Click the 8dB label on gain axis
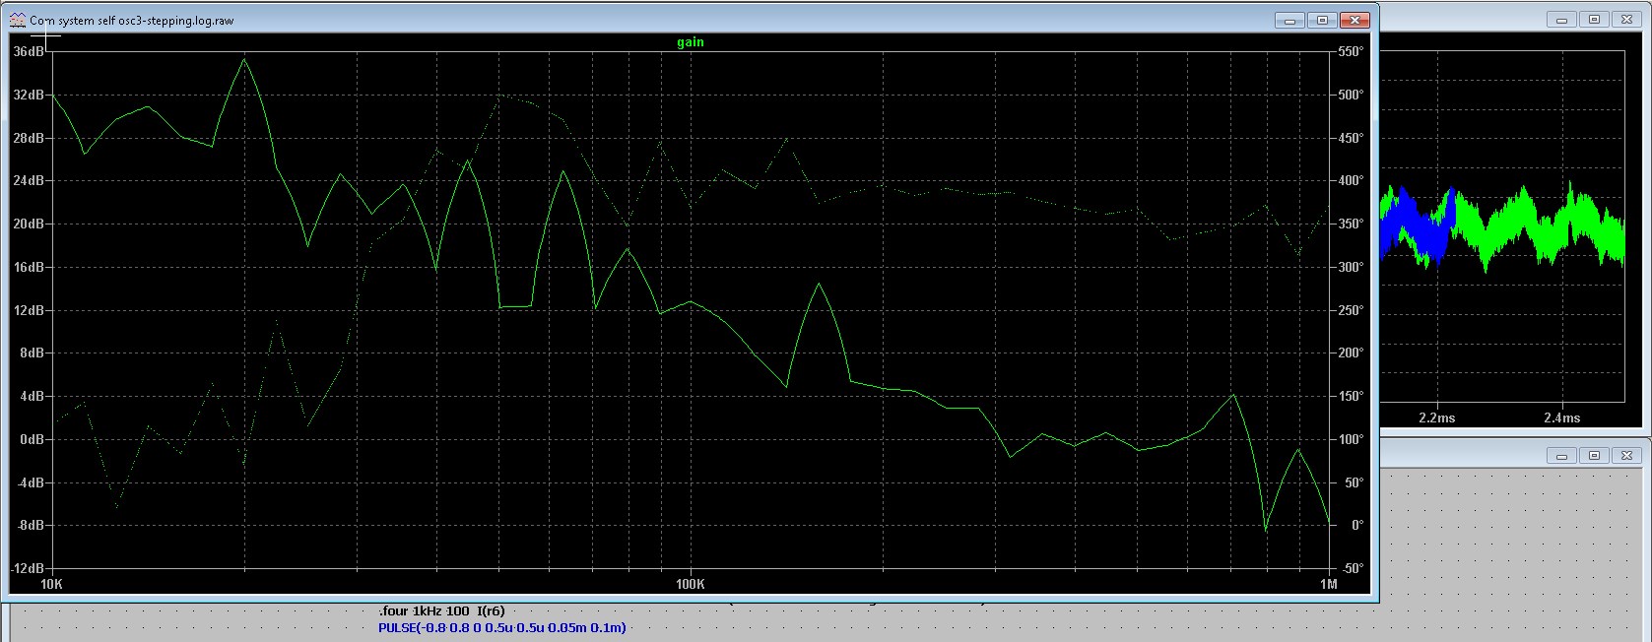Viewport: 1652px width, 642px height. tap(32, 353)
